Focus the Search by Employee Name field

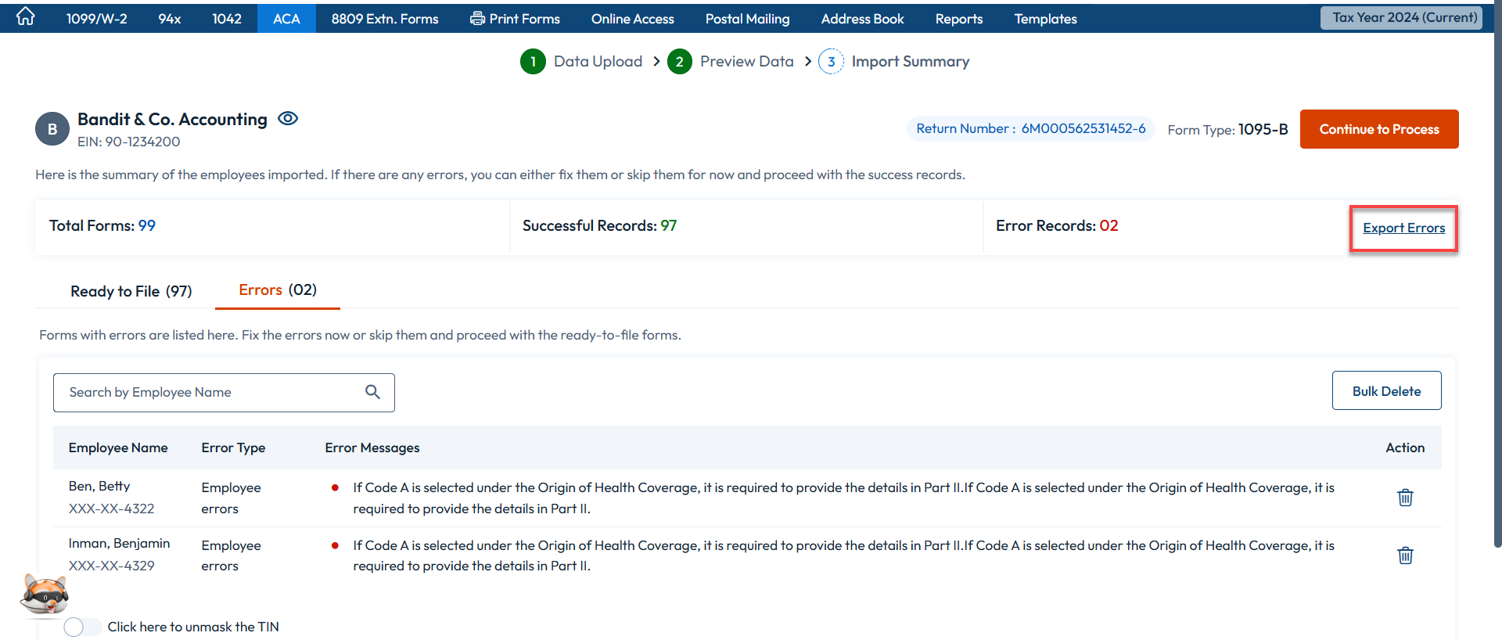click(x=224, y=392)
